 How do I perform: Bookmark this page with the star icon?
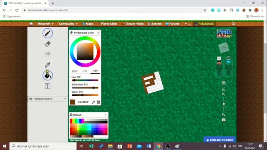point(205,10)
